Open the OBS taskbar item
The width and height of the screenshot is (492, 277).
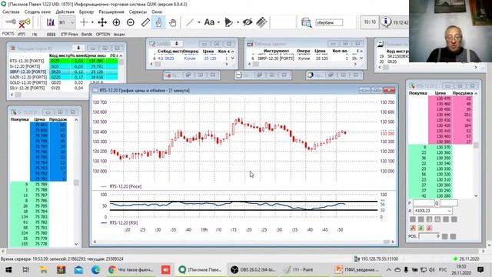click(x=253, y=269)
